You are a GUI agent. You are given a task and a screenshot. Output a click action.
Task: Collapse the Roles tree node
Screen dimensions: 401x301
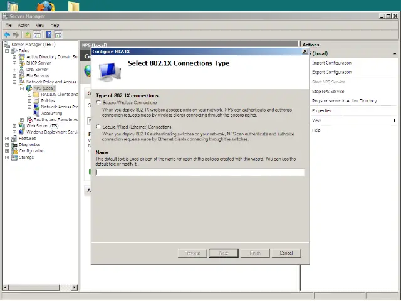7,51
